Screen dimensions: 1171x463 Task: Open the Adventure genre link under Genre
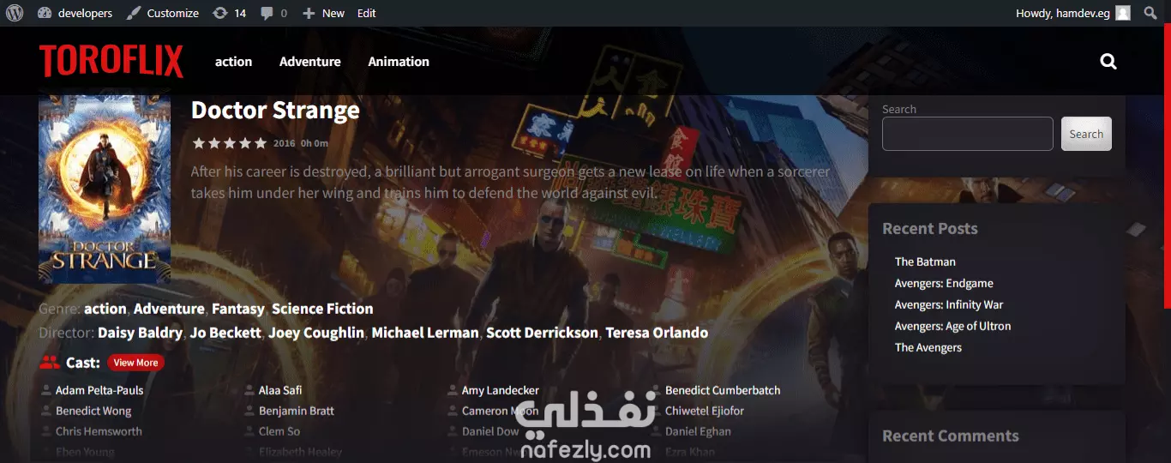(x=169, y=309)
